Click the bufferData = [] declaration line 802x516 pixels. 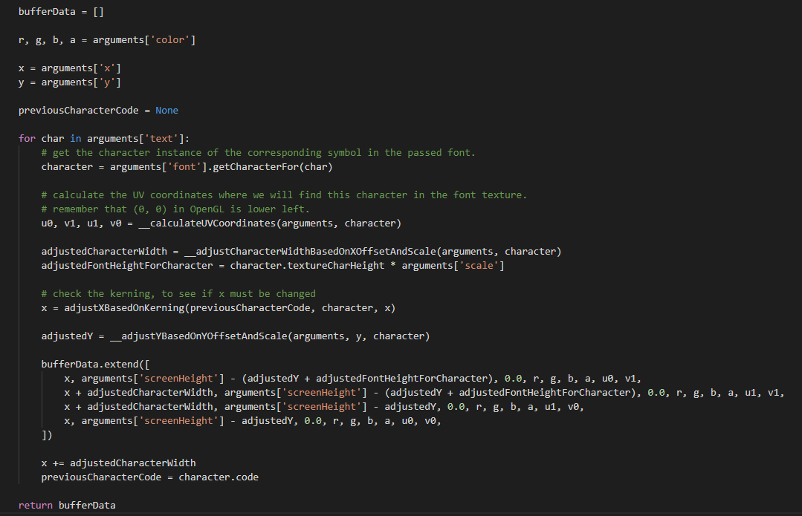tap(61, 11)
